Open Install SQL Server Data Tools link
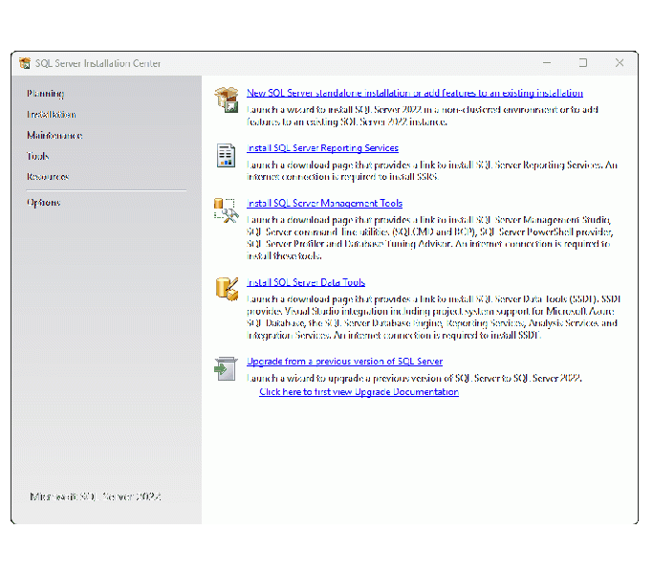The image size is (653, 573). click(306, 282)
